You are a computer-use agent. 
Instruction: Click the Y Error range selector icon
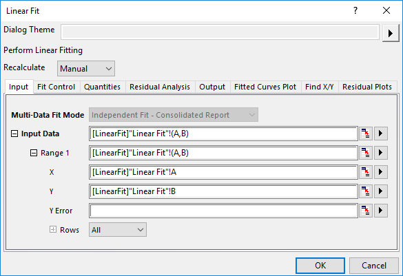pyautogui.click(x=366, y=211)
